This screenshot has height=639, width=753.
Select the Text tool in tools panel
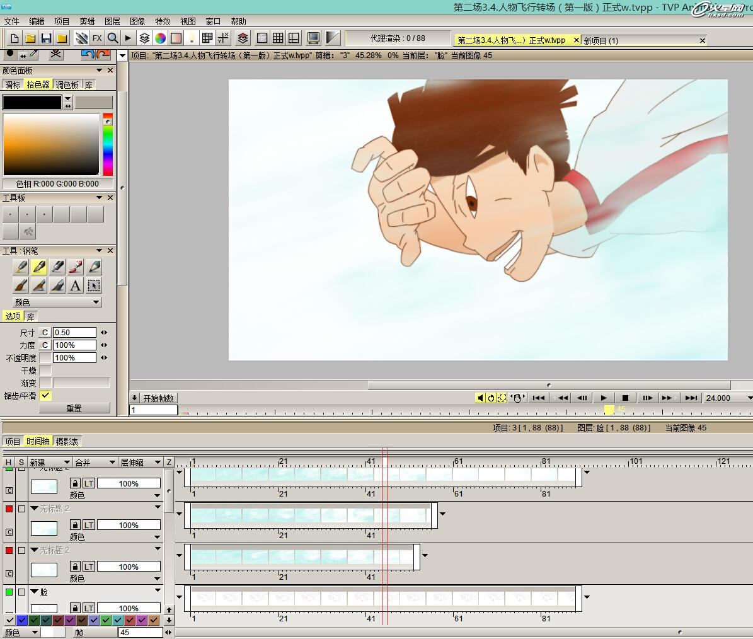coord(76,285)
